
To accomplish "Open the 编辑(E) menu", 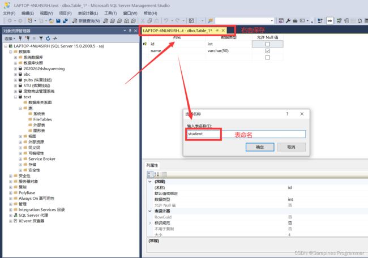I will coord(28,13).
